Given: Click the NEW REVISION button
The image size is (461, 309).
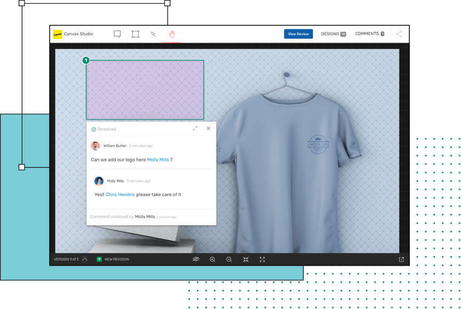Looking at the screenshot, I should pos(113,259).
